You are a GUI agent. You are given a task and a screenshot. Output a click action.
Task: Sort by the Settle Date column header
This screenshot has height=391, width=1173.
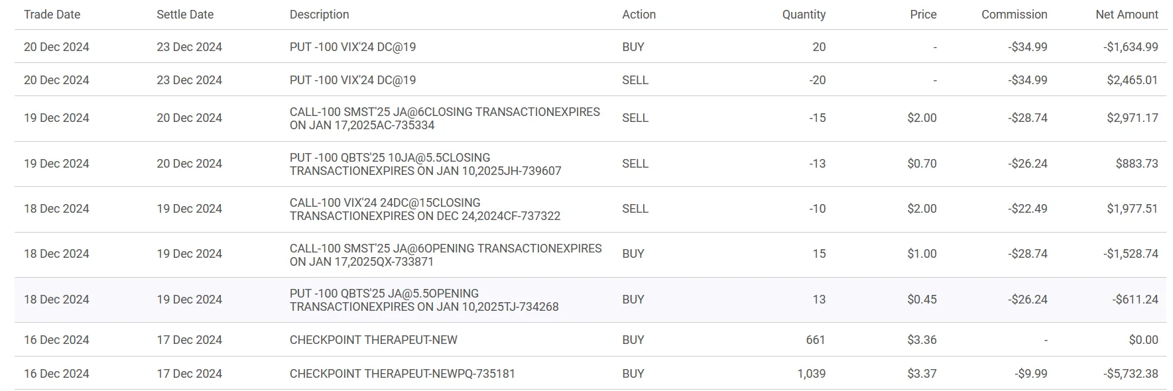coord(184,15)
